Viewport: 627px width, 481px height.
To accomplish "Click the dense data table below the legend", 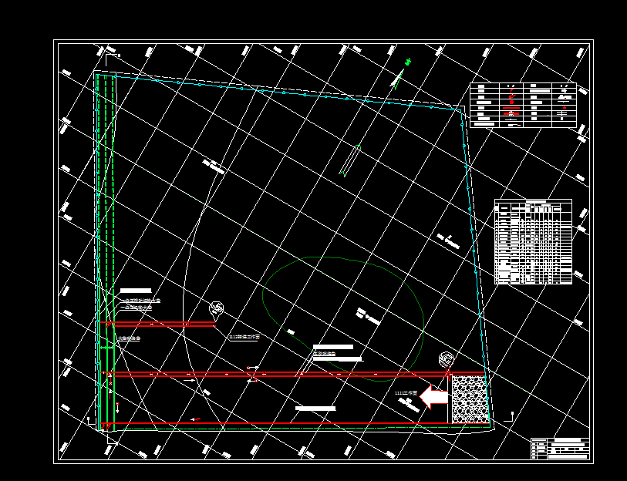I will [x=533, y=241].
